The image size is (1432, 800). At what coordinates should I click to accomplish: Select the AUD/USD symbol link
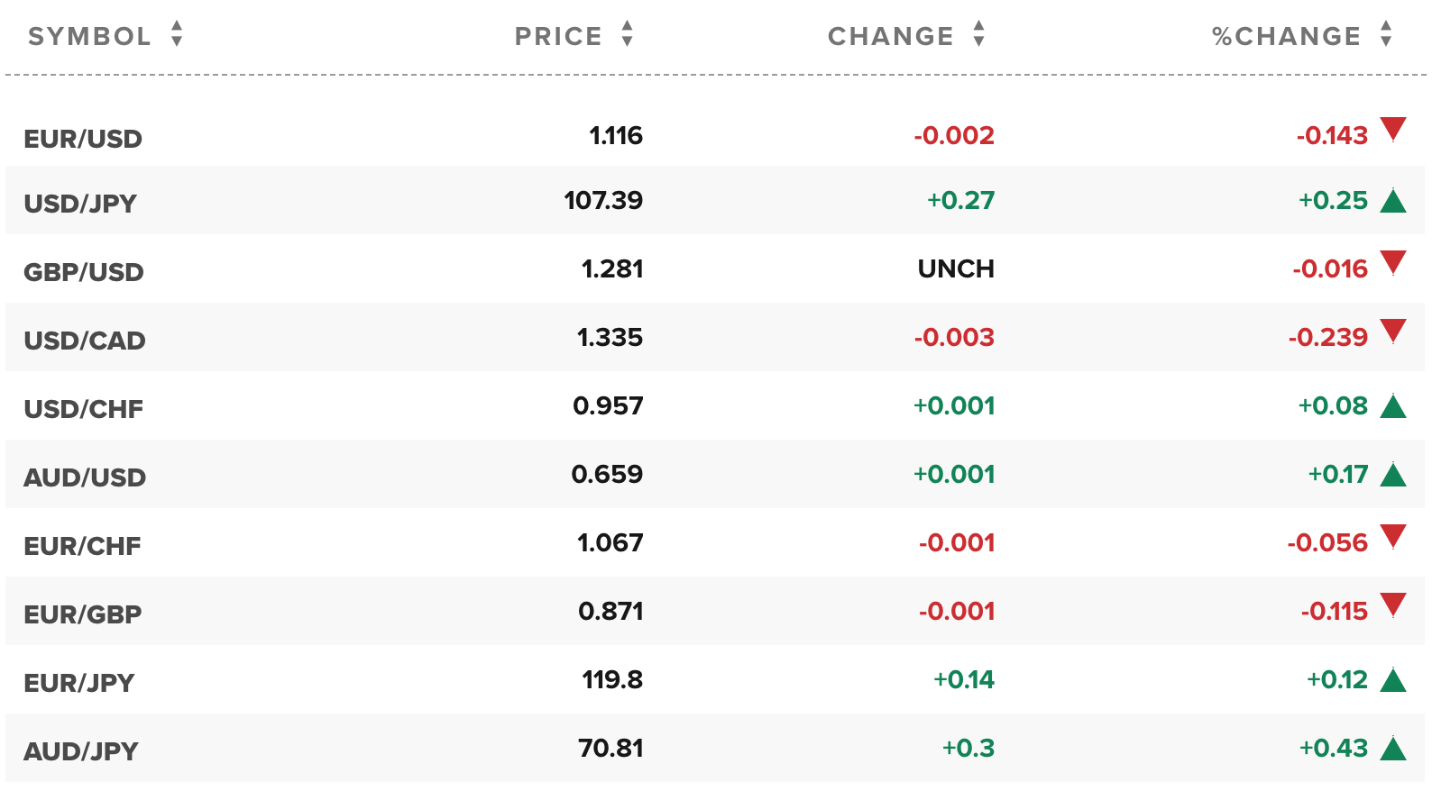pos(85,477)
